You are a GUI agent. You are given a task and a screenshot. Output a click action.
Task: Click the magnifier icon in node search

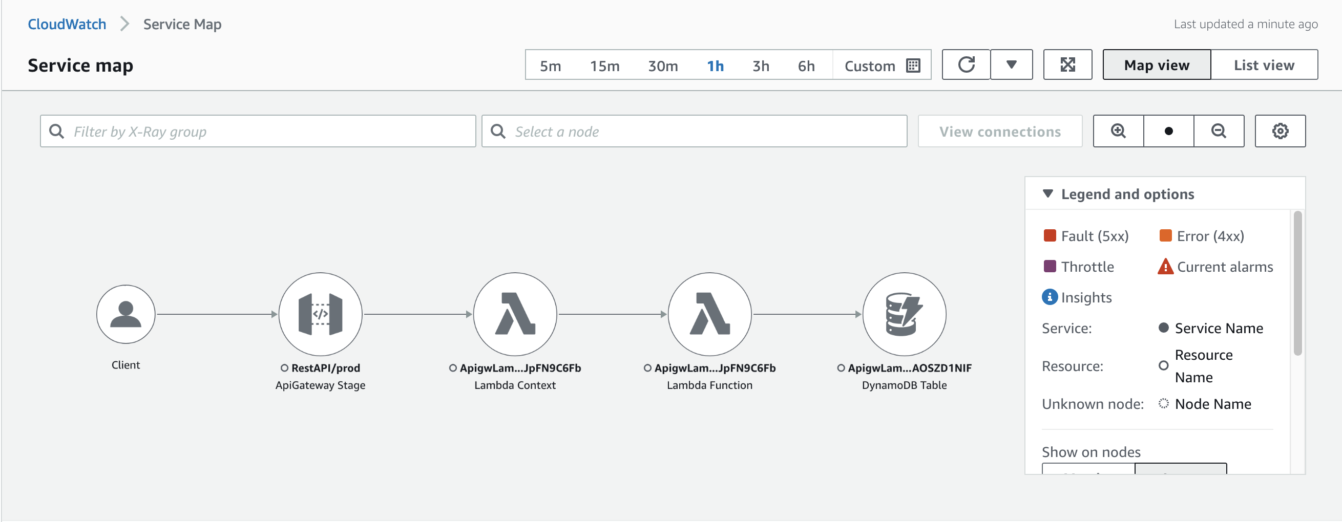[x=498, y=131]
